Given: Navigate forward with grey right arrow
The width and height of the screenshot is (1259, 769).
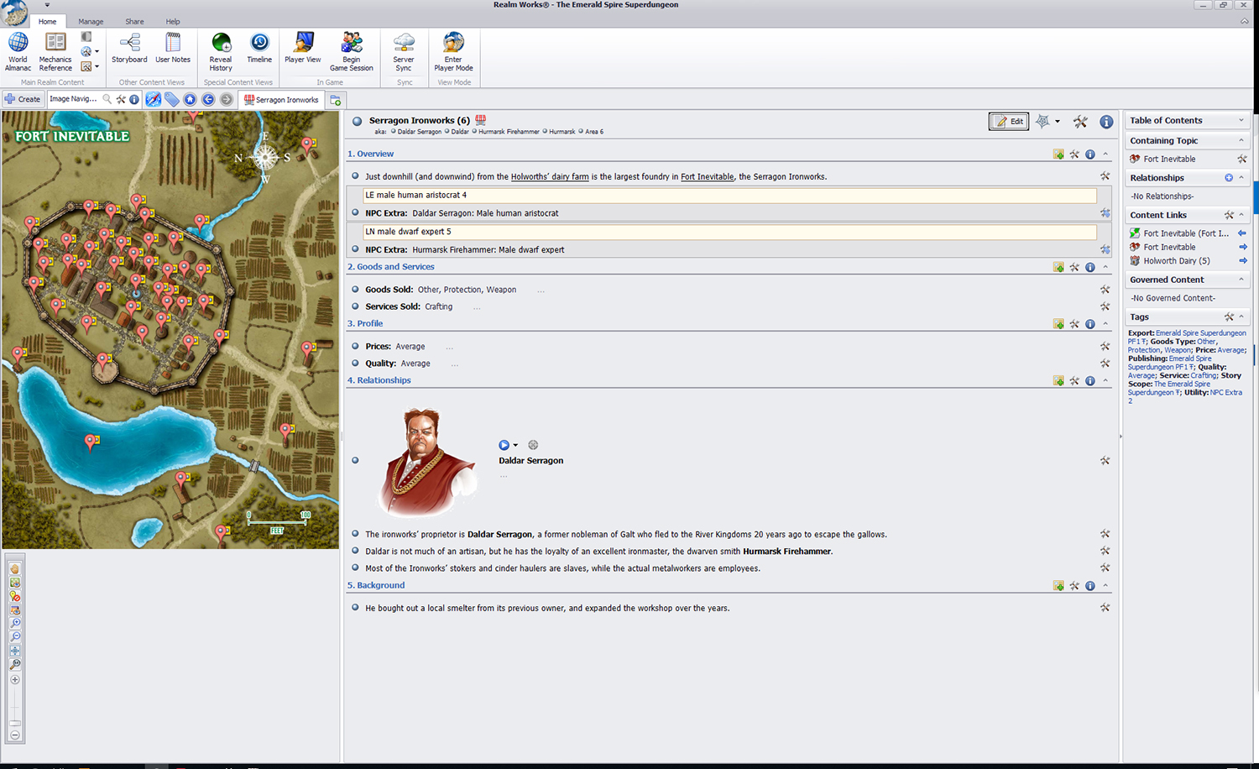Looking at the screenshot, I should coord(227,99).
